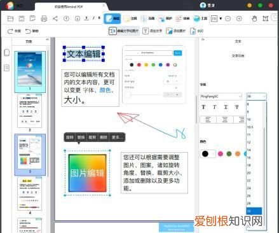This screenshot has height=233, width=279.
Task: Click the 水印 (watermark) tool
Action: [196, 31]
